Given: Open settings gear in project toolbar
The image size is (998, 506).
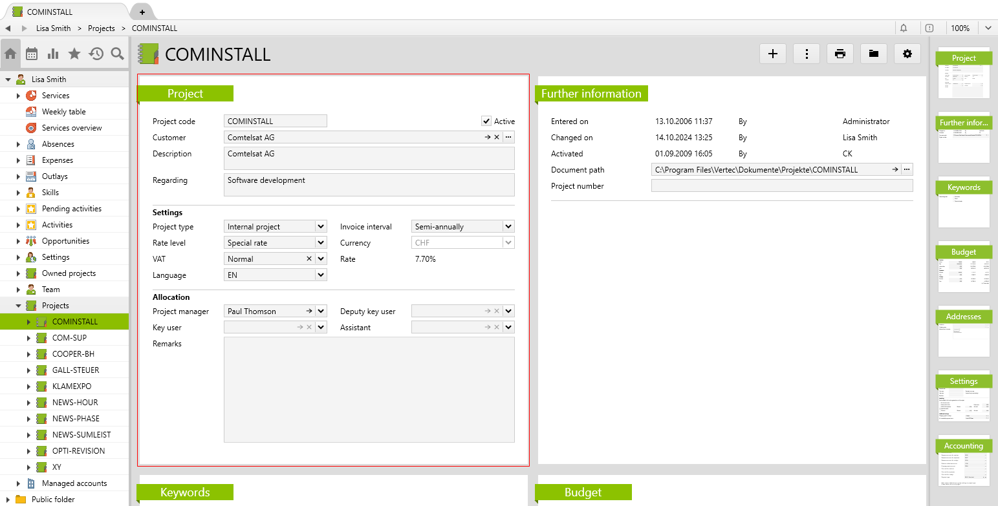Looking at the screenshot, I should [907, 54].
